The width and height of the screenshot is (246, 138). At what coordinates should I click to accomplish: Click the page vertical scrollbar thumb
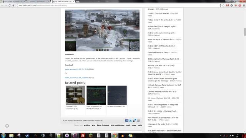(244, 32)
